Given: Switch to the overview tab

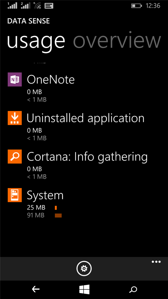Looking at the screenshot, I should point(117,41).
